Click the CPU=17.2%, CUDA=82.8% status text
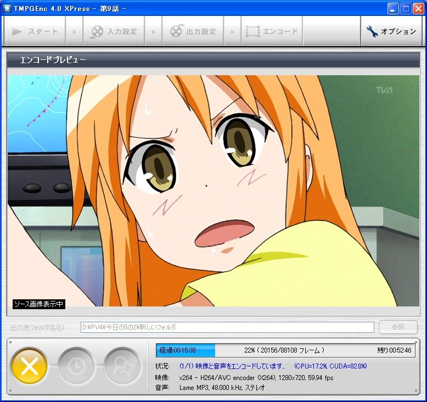This screenshot has height=402, width=427. pos(330,366)
